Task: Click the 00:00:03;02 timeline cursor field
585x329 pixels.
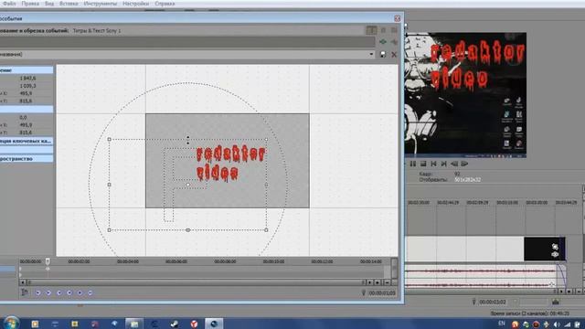Action: point(493,302)
